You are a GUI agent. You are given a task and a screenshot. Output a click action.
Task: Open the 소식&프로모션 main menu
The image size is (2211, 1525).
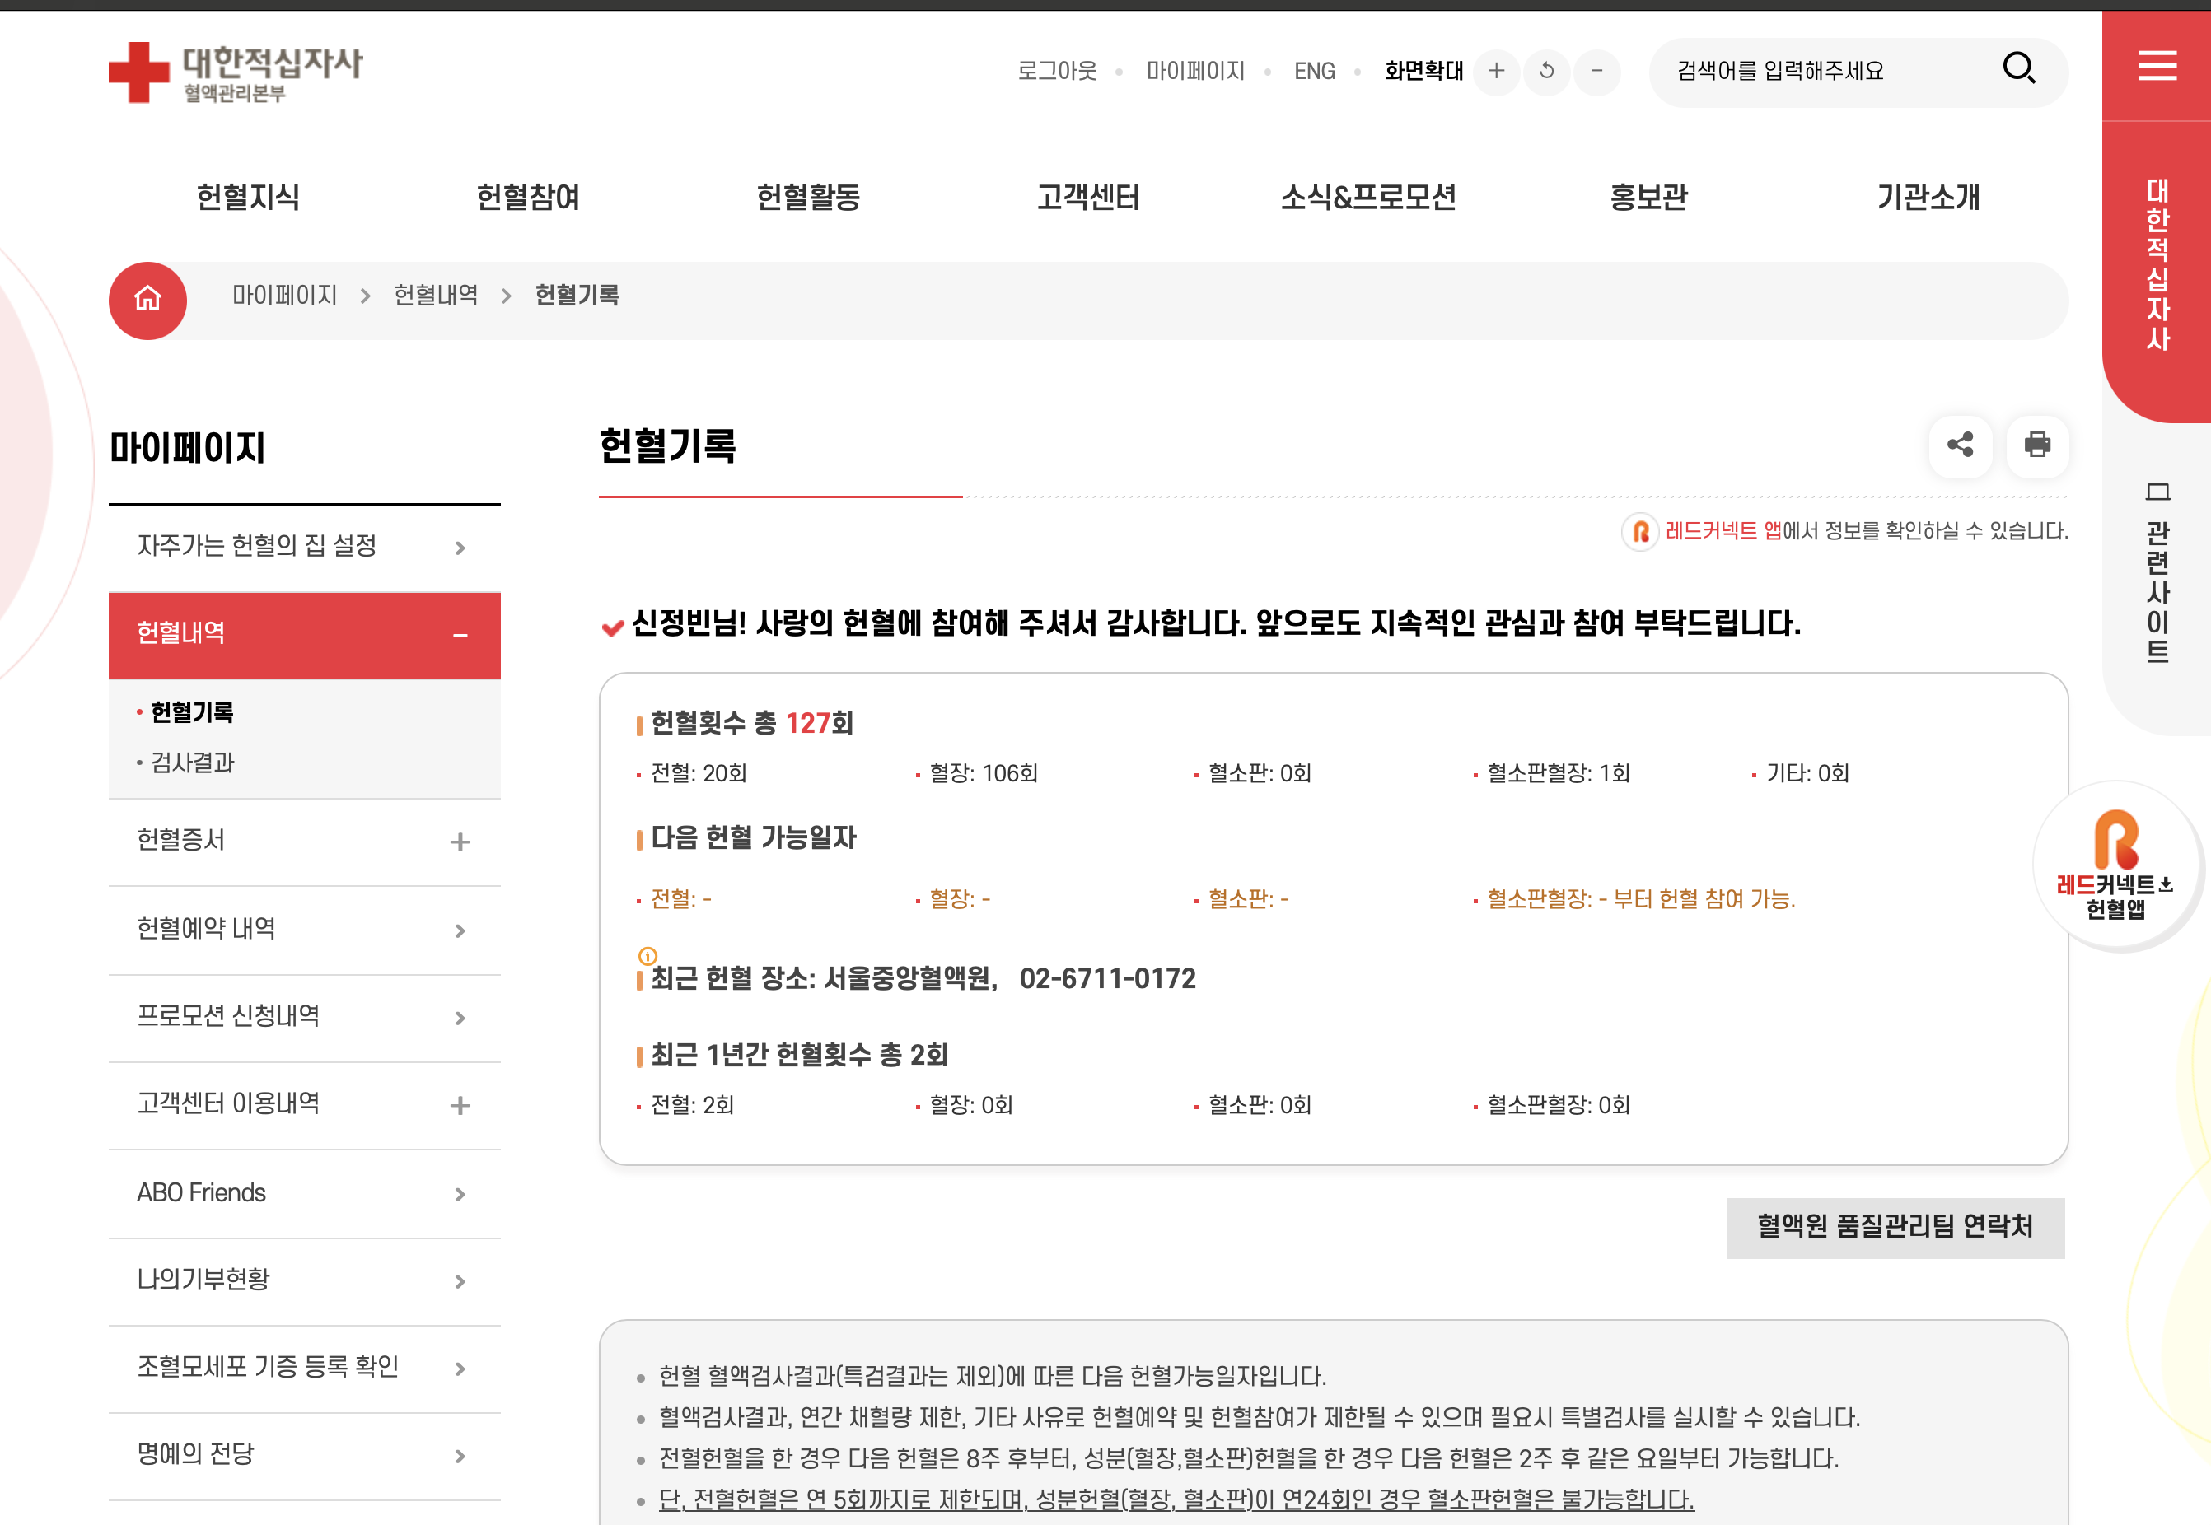[x=1368, y=197]
